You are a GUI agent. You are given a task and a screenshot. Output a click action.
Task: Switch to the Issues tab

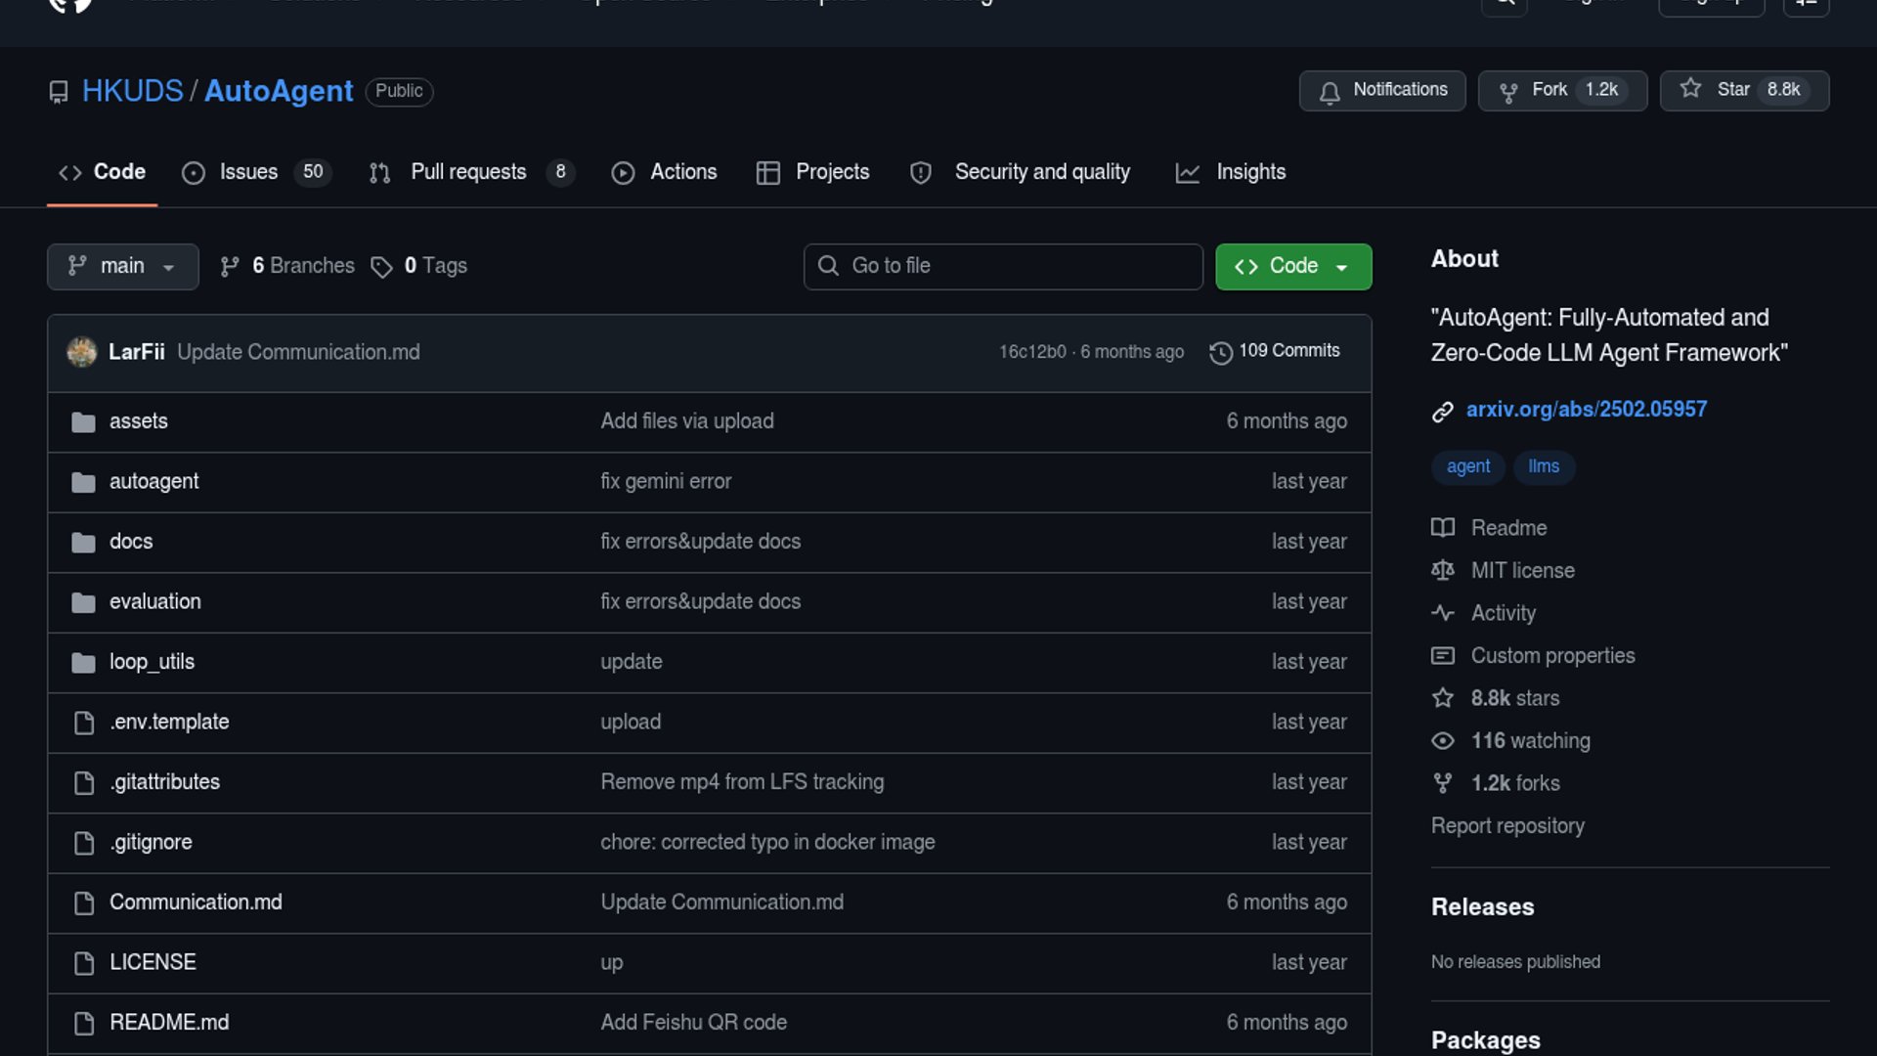pyautogui.click(x=249, y=172)
